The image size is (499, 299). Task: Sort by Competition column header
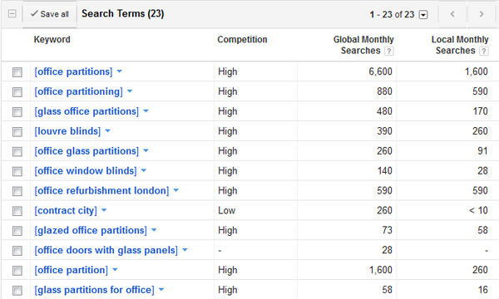(x=242, y=39)
